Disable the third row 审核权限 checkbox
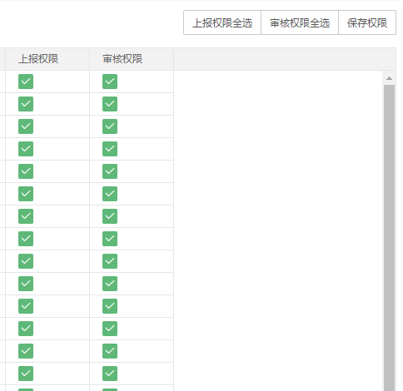Screen dimensions: 403x391 (110, 126)
